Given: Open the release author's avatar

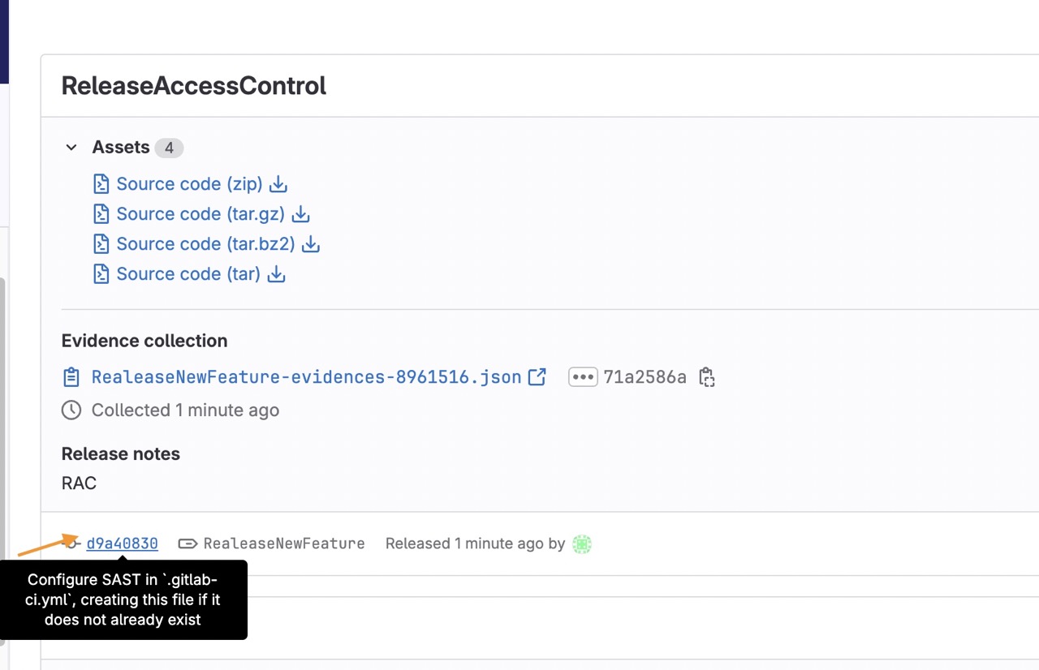Looking at the screenshot, I should click(582, 543).
